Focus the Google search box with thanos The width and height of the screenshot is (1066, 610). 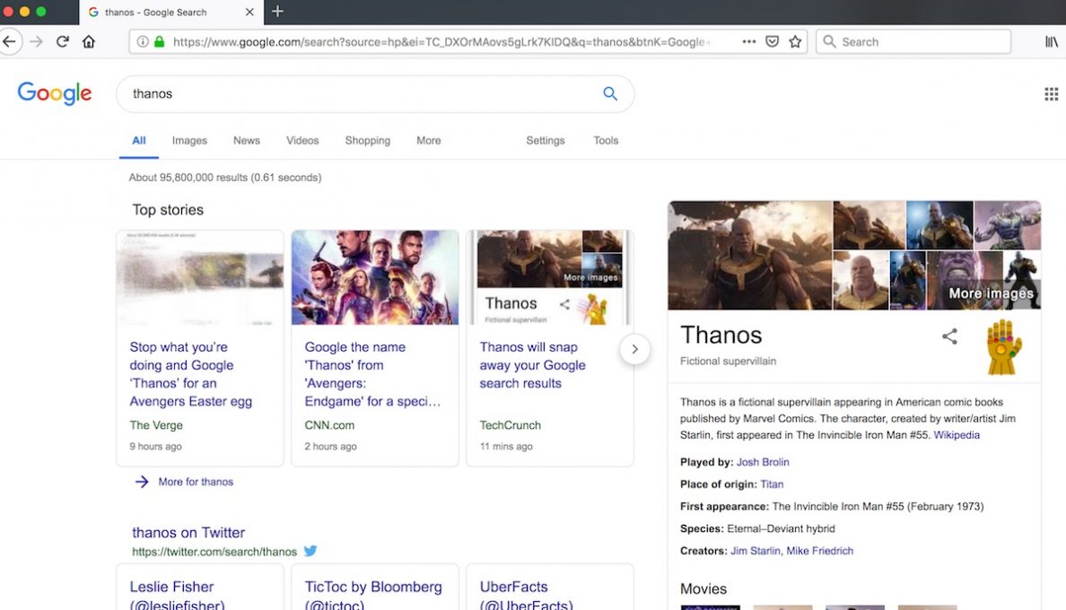pos(359,93)
